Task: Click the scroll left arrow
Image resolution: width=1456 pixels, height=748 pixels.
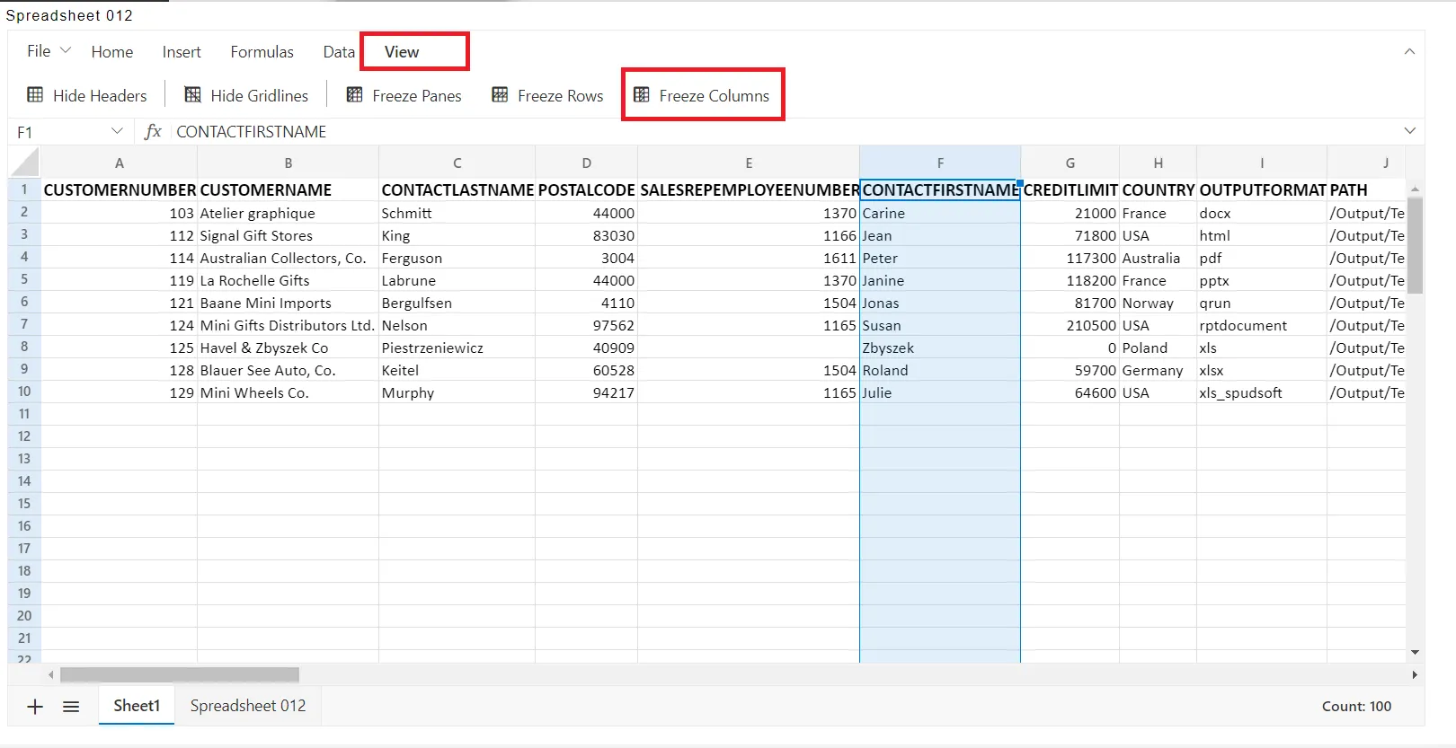Action: [50, 674]
